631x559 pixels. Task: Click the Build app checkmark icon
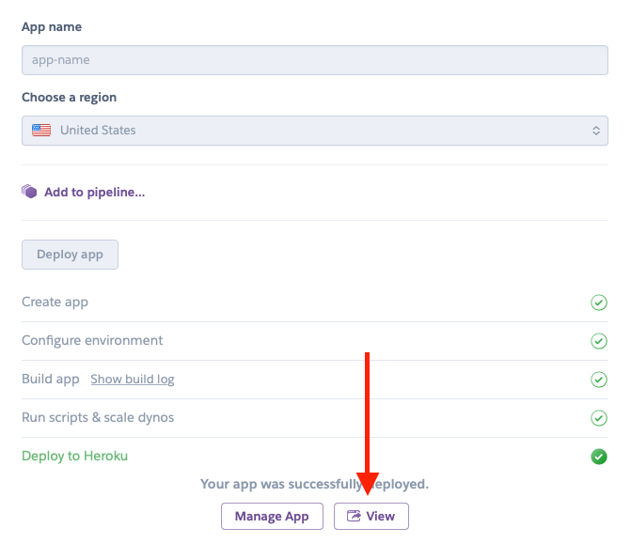tap(599, 380)
